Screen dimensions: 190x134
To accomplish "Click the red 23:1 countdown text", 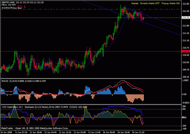I will pos(21,7).
